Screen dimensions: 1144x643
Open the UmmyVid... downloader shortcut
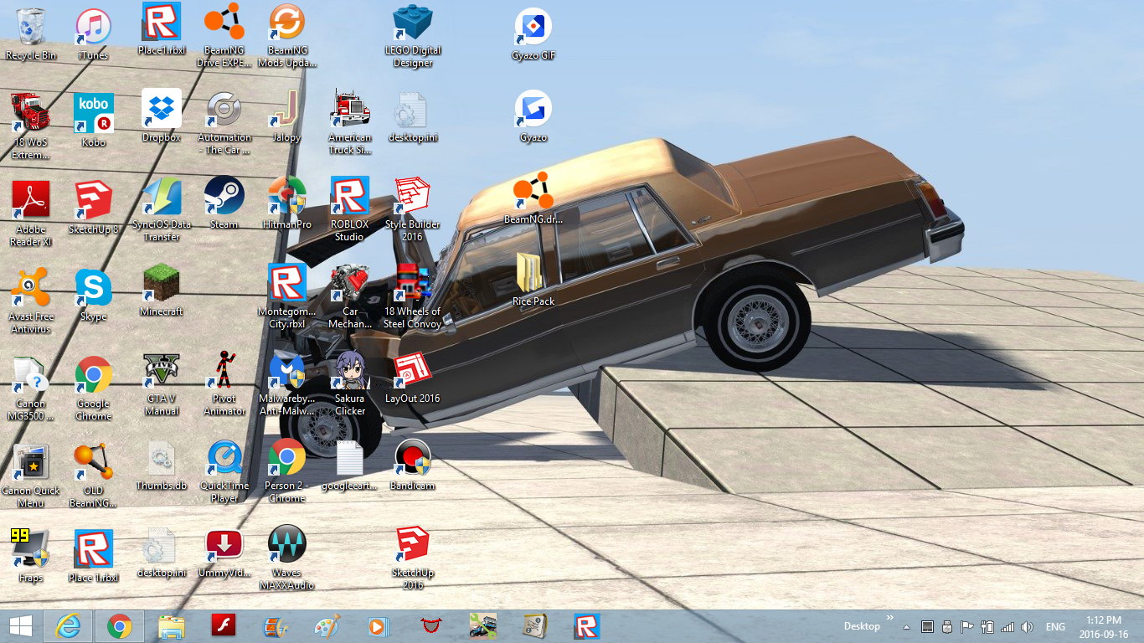[224, 552]
